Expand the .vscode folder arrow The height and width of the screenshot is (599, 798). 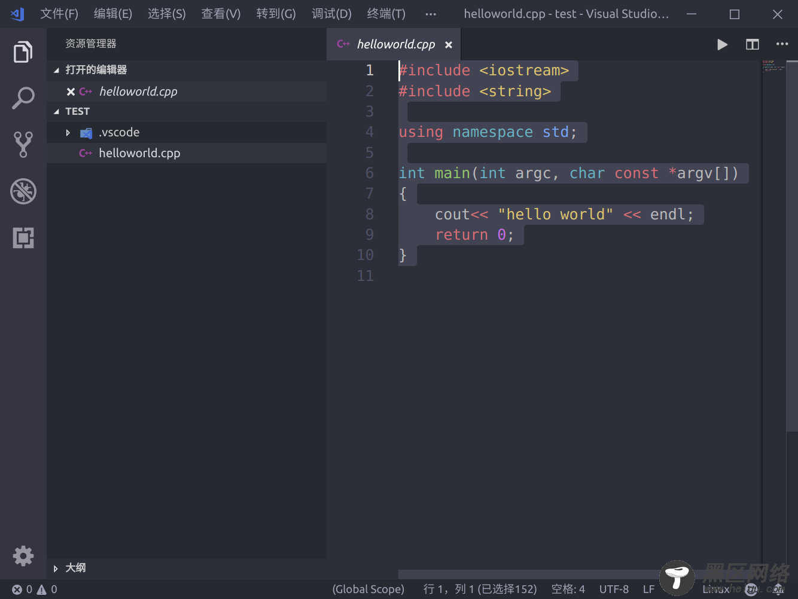coord(68,133)
